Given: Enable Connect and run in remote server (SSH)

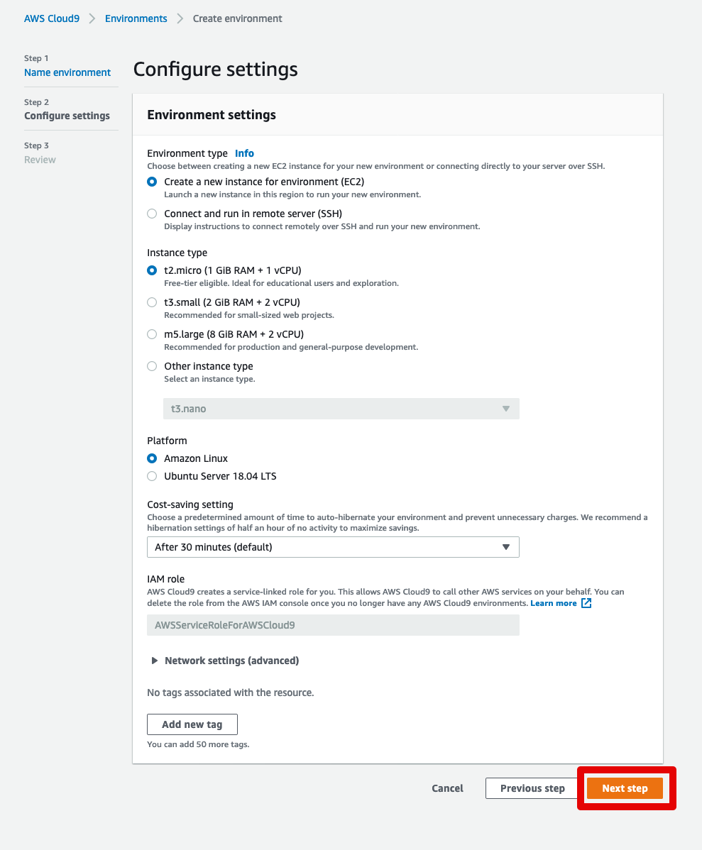Looking at the screenshot, I should point(151,213).
